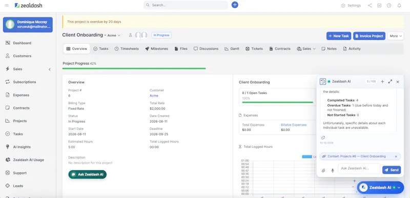Open the to-do checkbox icon in header
Image resolution: width=410 pixels, height=198 pixels.
(x=379, y=6)
